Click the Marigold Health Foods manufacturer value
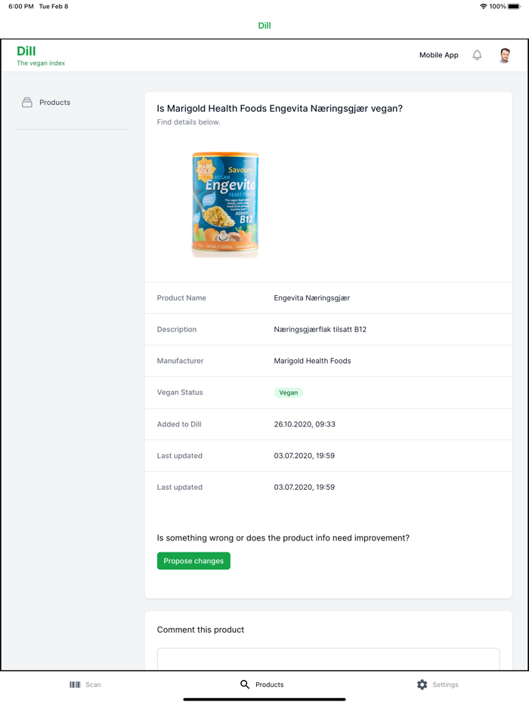The height and width of the screenshot is (705, 529). (312, 361)
